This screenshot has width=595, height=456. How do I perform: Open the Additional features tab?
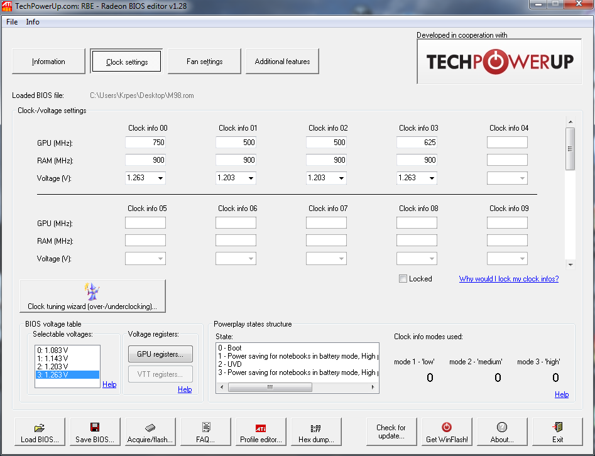point(282,62)
